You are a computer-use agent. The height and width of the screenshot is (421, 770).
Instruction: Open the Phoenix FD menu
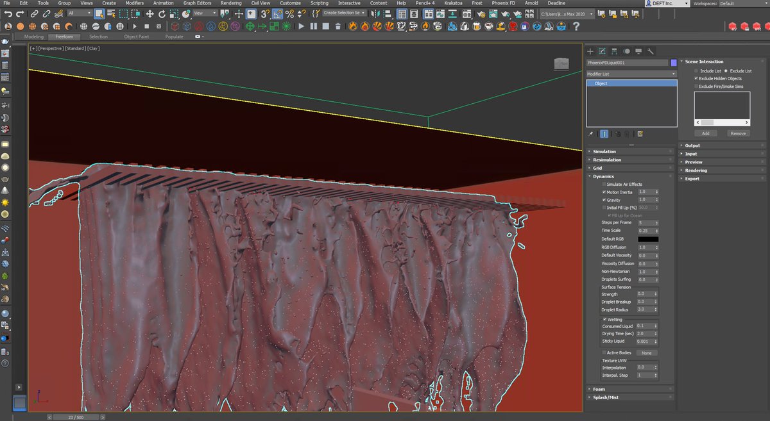click(504, 3)
